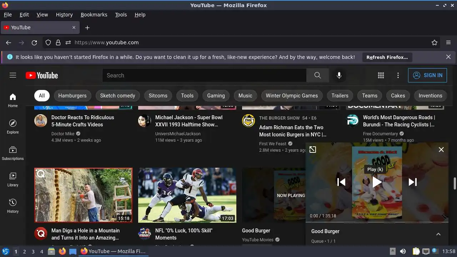View site security padlock info
This screenshot has height=257, width=457.
coord(58,42)
